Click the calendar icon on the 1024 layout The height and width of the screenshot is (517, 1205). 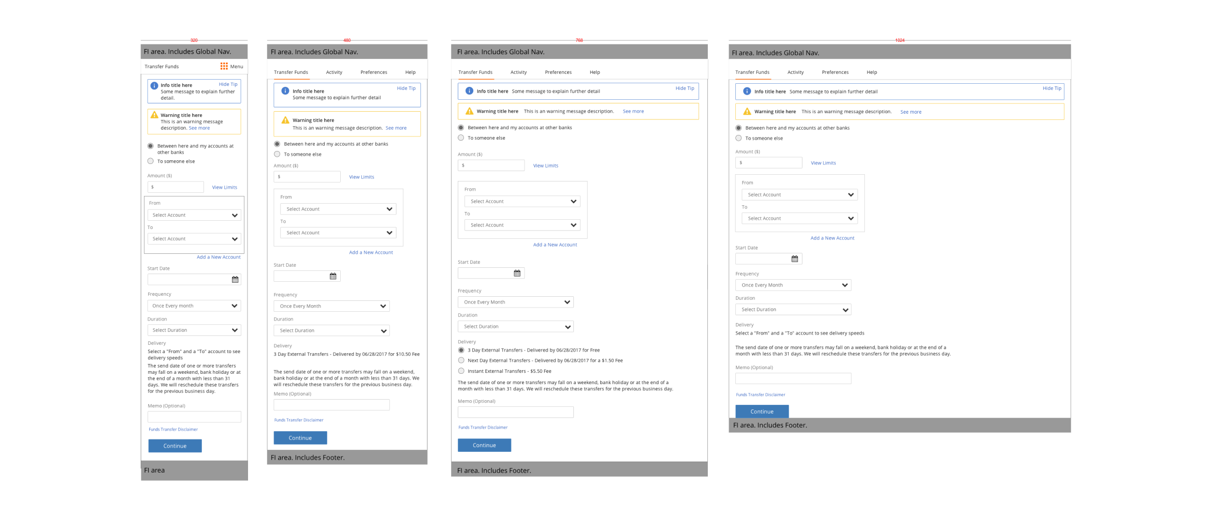click(x=795, y=258)
